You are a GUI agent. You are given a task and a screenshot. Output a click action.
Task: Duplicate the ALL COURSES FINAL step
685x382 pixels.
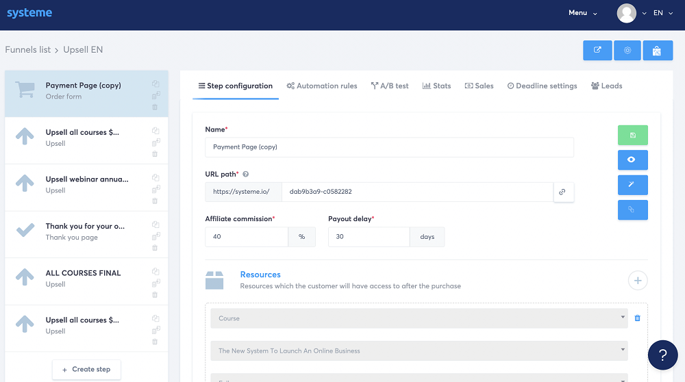click(155, 271)
